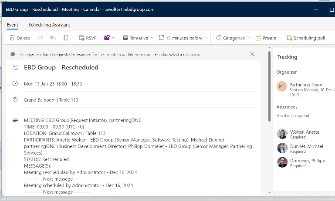
Task: Expand the Categorize dropdown
Action: click(233, 38)
